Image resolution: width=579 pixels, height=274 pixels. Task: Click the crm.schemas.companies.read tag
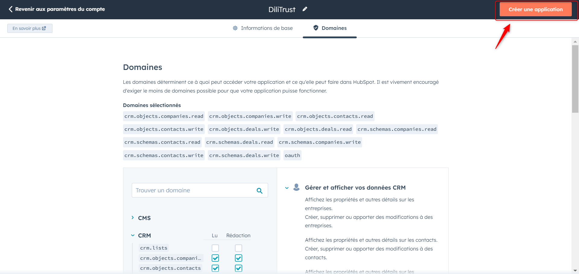point(397,129)
